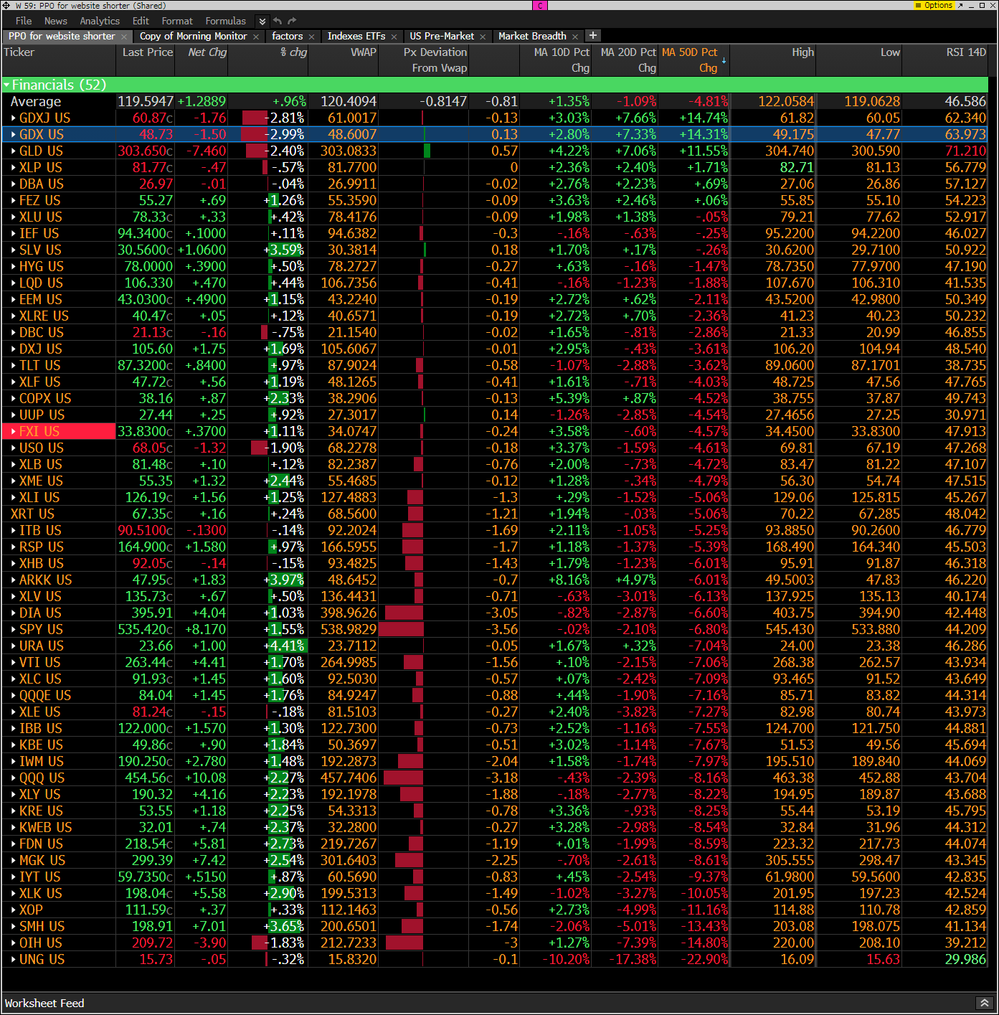Pop out the window with the diagonal arrow icon

960,5
